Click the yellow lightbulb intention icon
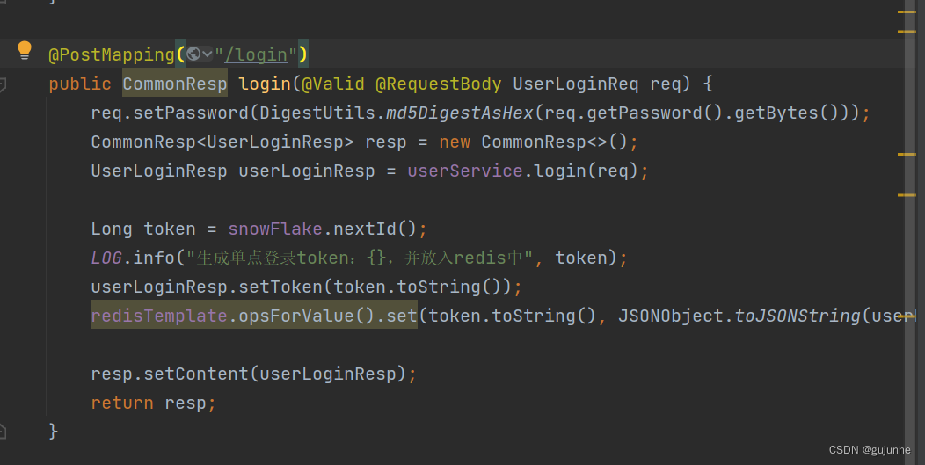This screenshot has width=925, height=465. (25, 50)
